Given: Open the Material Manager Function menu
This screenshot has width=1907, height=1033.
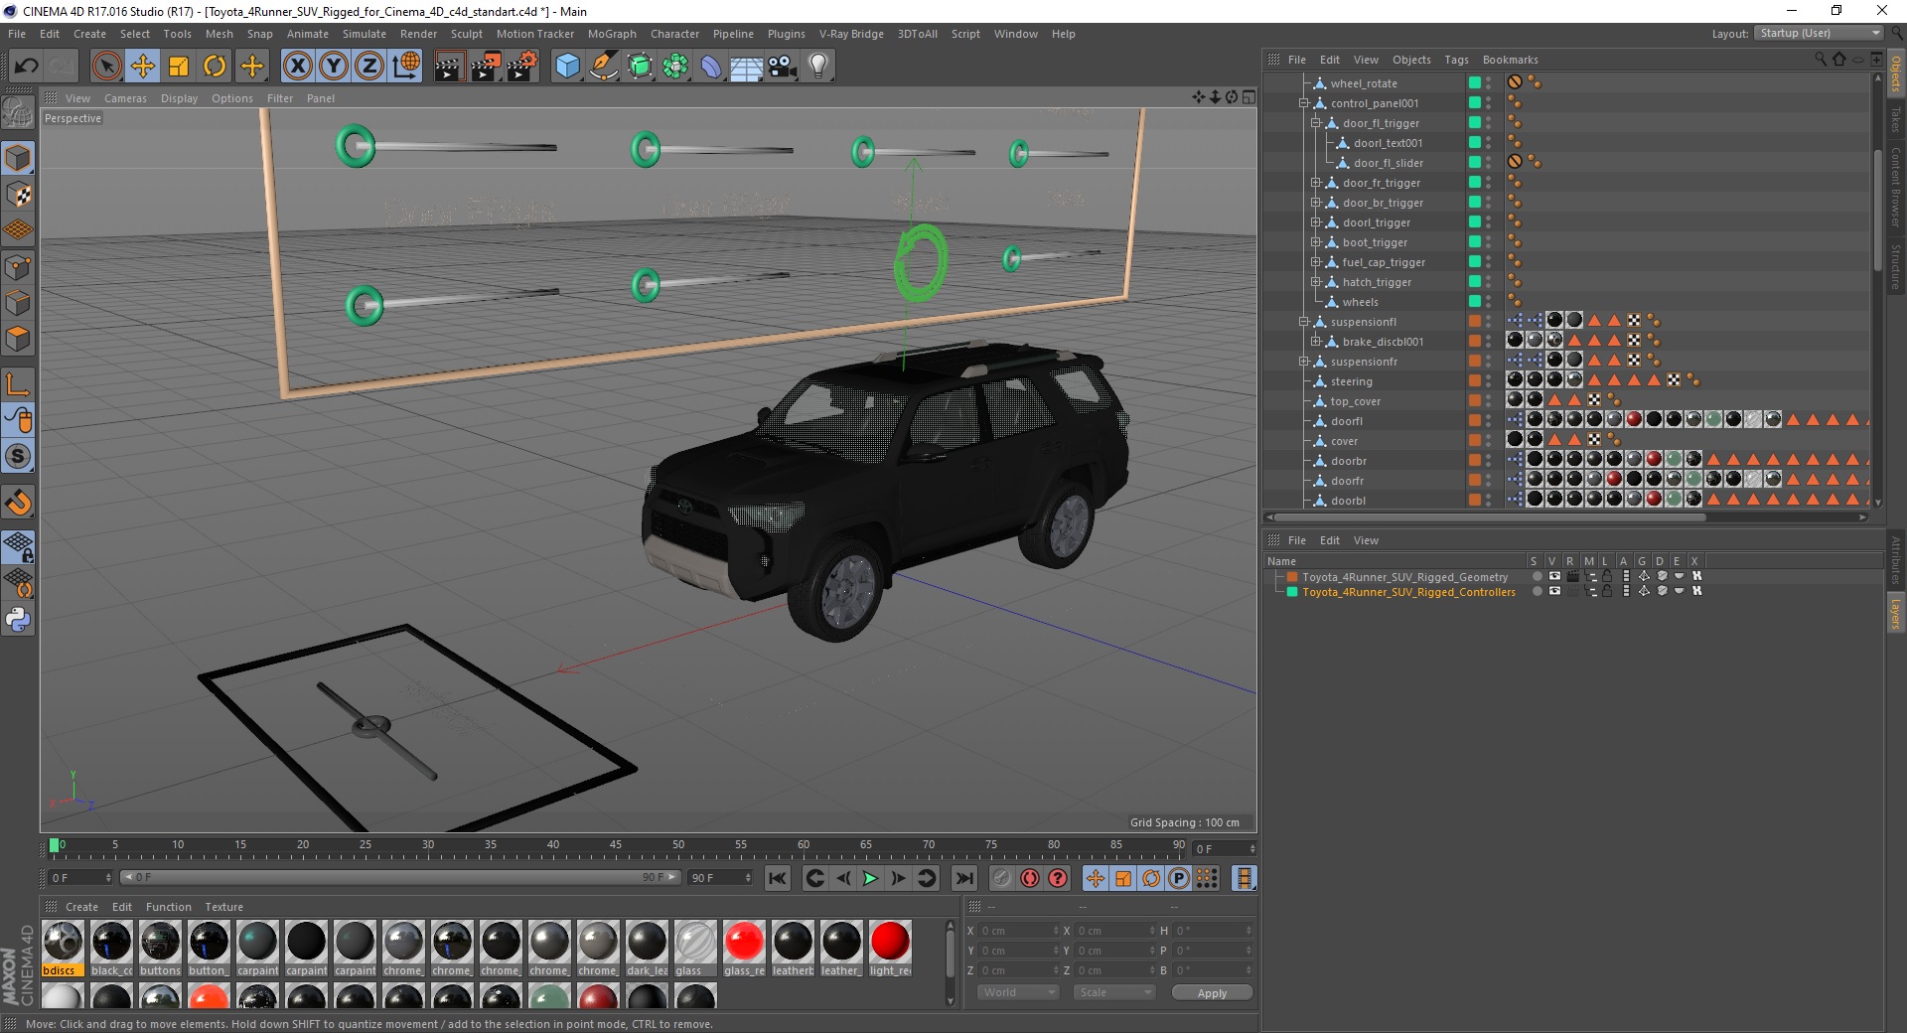Looking at the screenshot, I should 168,907.
